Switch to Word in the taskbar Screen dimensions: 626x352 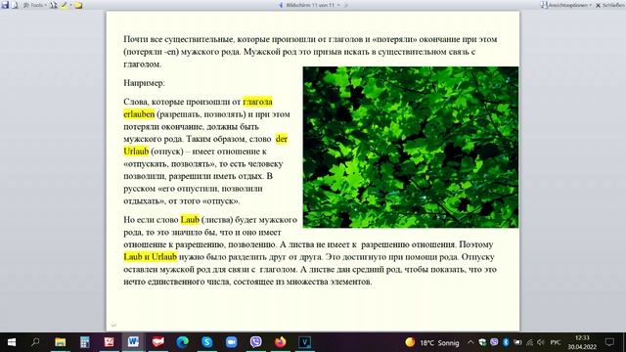133,342
